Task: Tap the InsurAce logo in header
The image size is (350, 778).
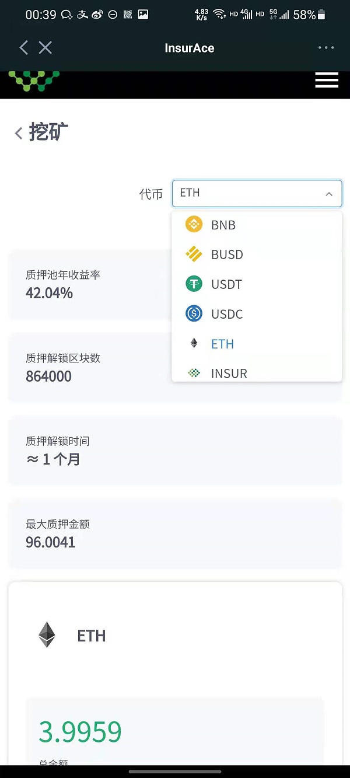Action: (34, 81)
